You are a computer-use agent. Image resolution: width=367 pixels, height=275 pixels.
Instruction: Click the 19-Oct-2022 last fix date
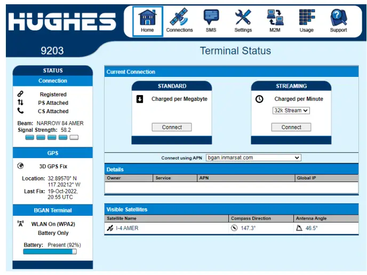(x=63, y=191)
